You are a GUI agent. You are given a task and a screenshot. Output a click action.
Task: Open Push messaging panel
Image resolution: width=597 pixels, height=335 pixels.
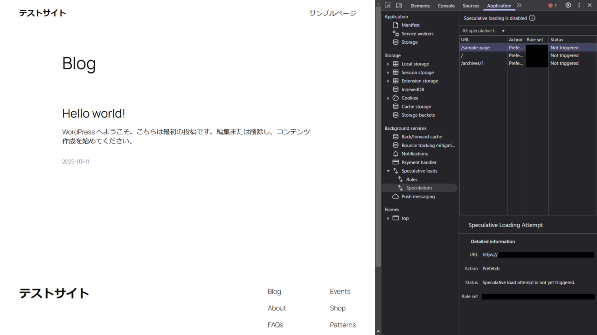coord(419,196)
